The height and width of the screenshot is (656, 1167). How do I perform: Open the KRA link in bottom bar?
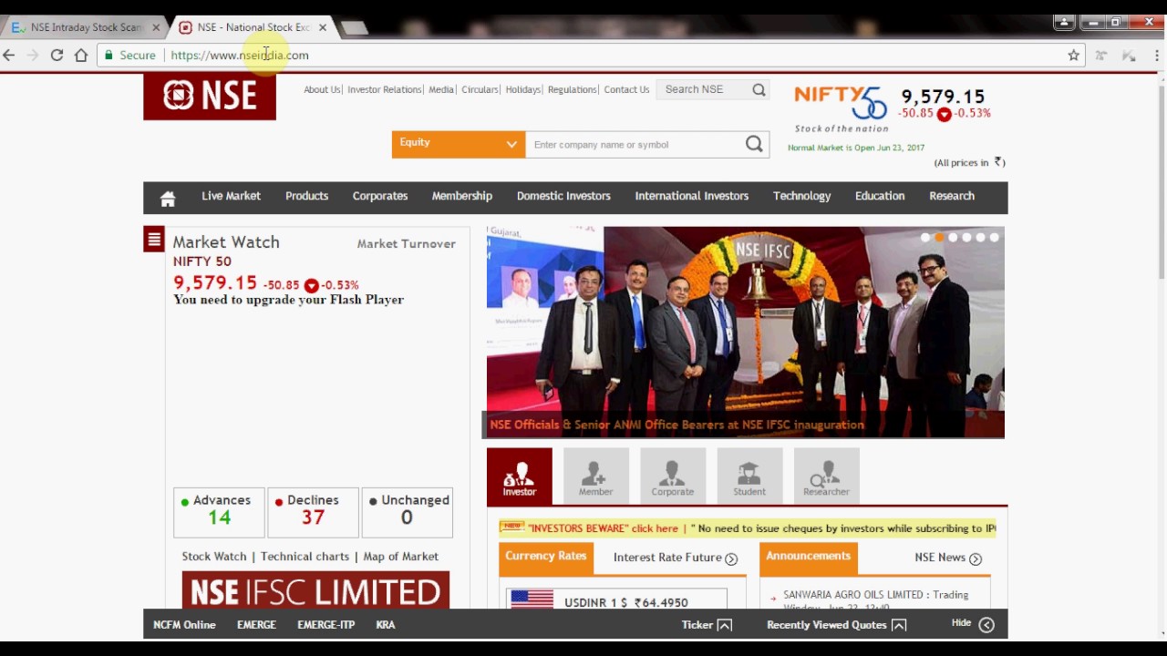pyautogui.click(x=386, y=625)
